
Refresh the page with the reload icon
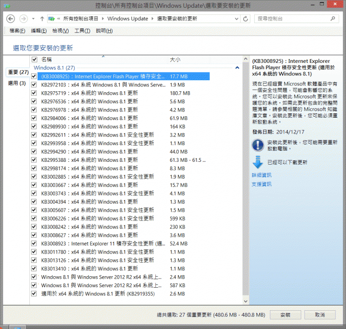246,19
